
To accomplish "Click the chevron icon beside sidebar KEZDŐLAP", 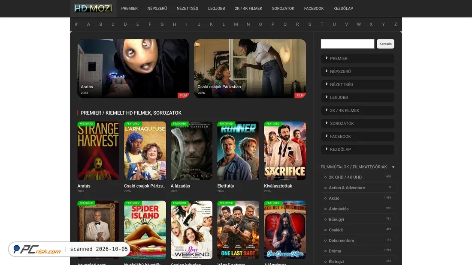I will click(x=326, y=149).
